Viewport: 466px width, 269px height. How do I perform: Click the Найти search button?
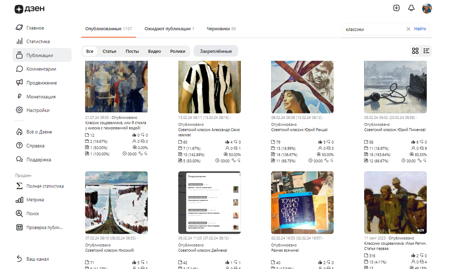[420, 29]
